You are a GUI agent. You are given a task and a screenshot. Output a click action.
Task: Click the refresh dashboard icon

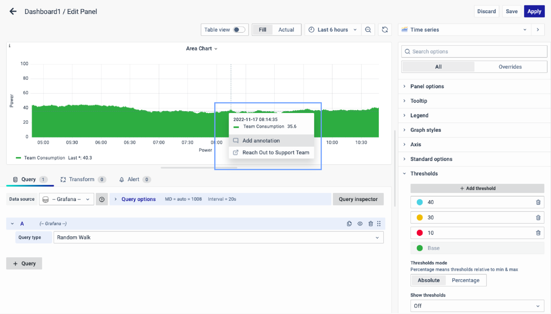[x=385, y=30]
